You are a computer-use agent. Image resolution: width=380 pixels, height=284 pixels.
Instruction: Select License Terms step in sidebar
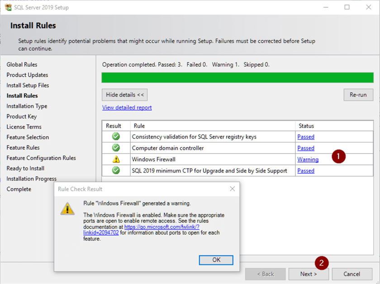tap(24, 127)
